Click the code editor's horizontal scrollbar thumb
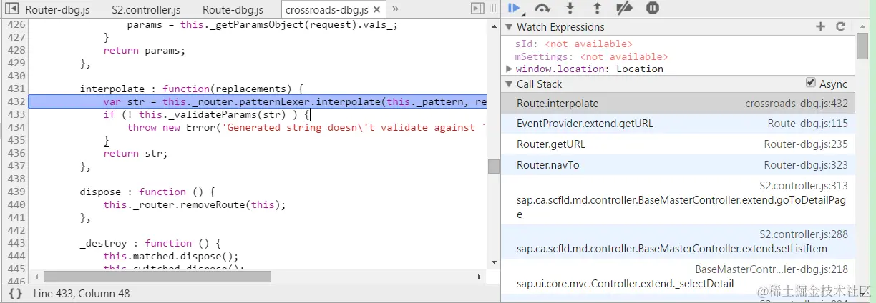 [x=157, y=276]
